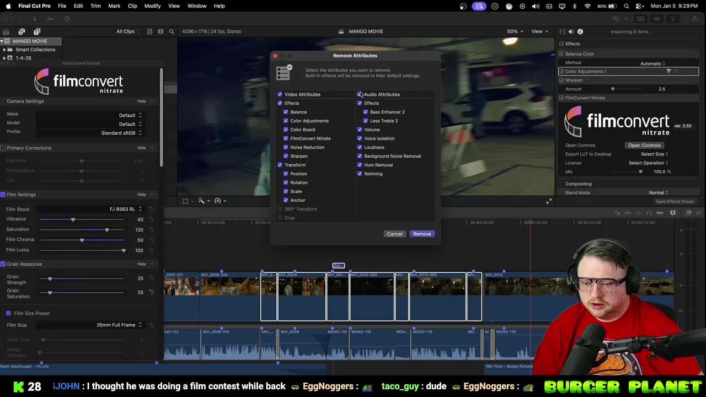Viewport: 706px width, 397px height.
Task: Toggle headphone solo in timeline toolbar
Action: point(649,213)
